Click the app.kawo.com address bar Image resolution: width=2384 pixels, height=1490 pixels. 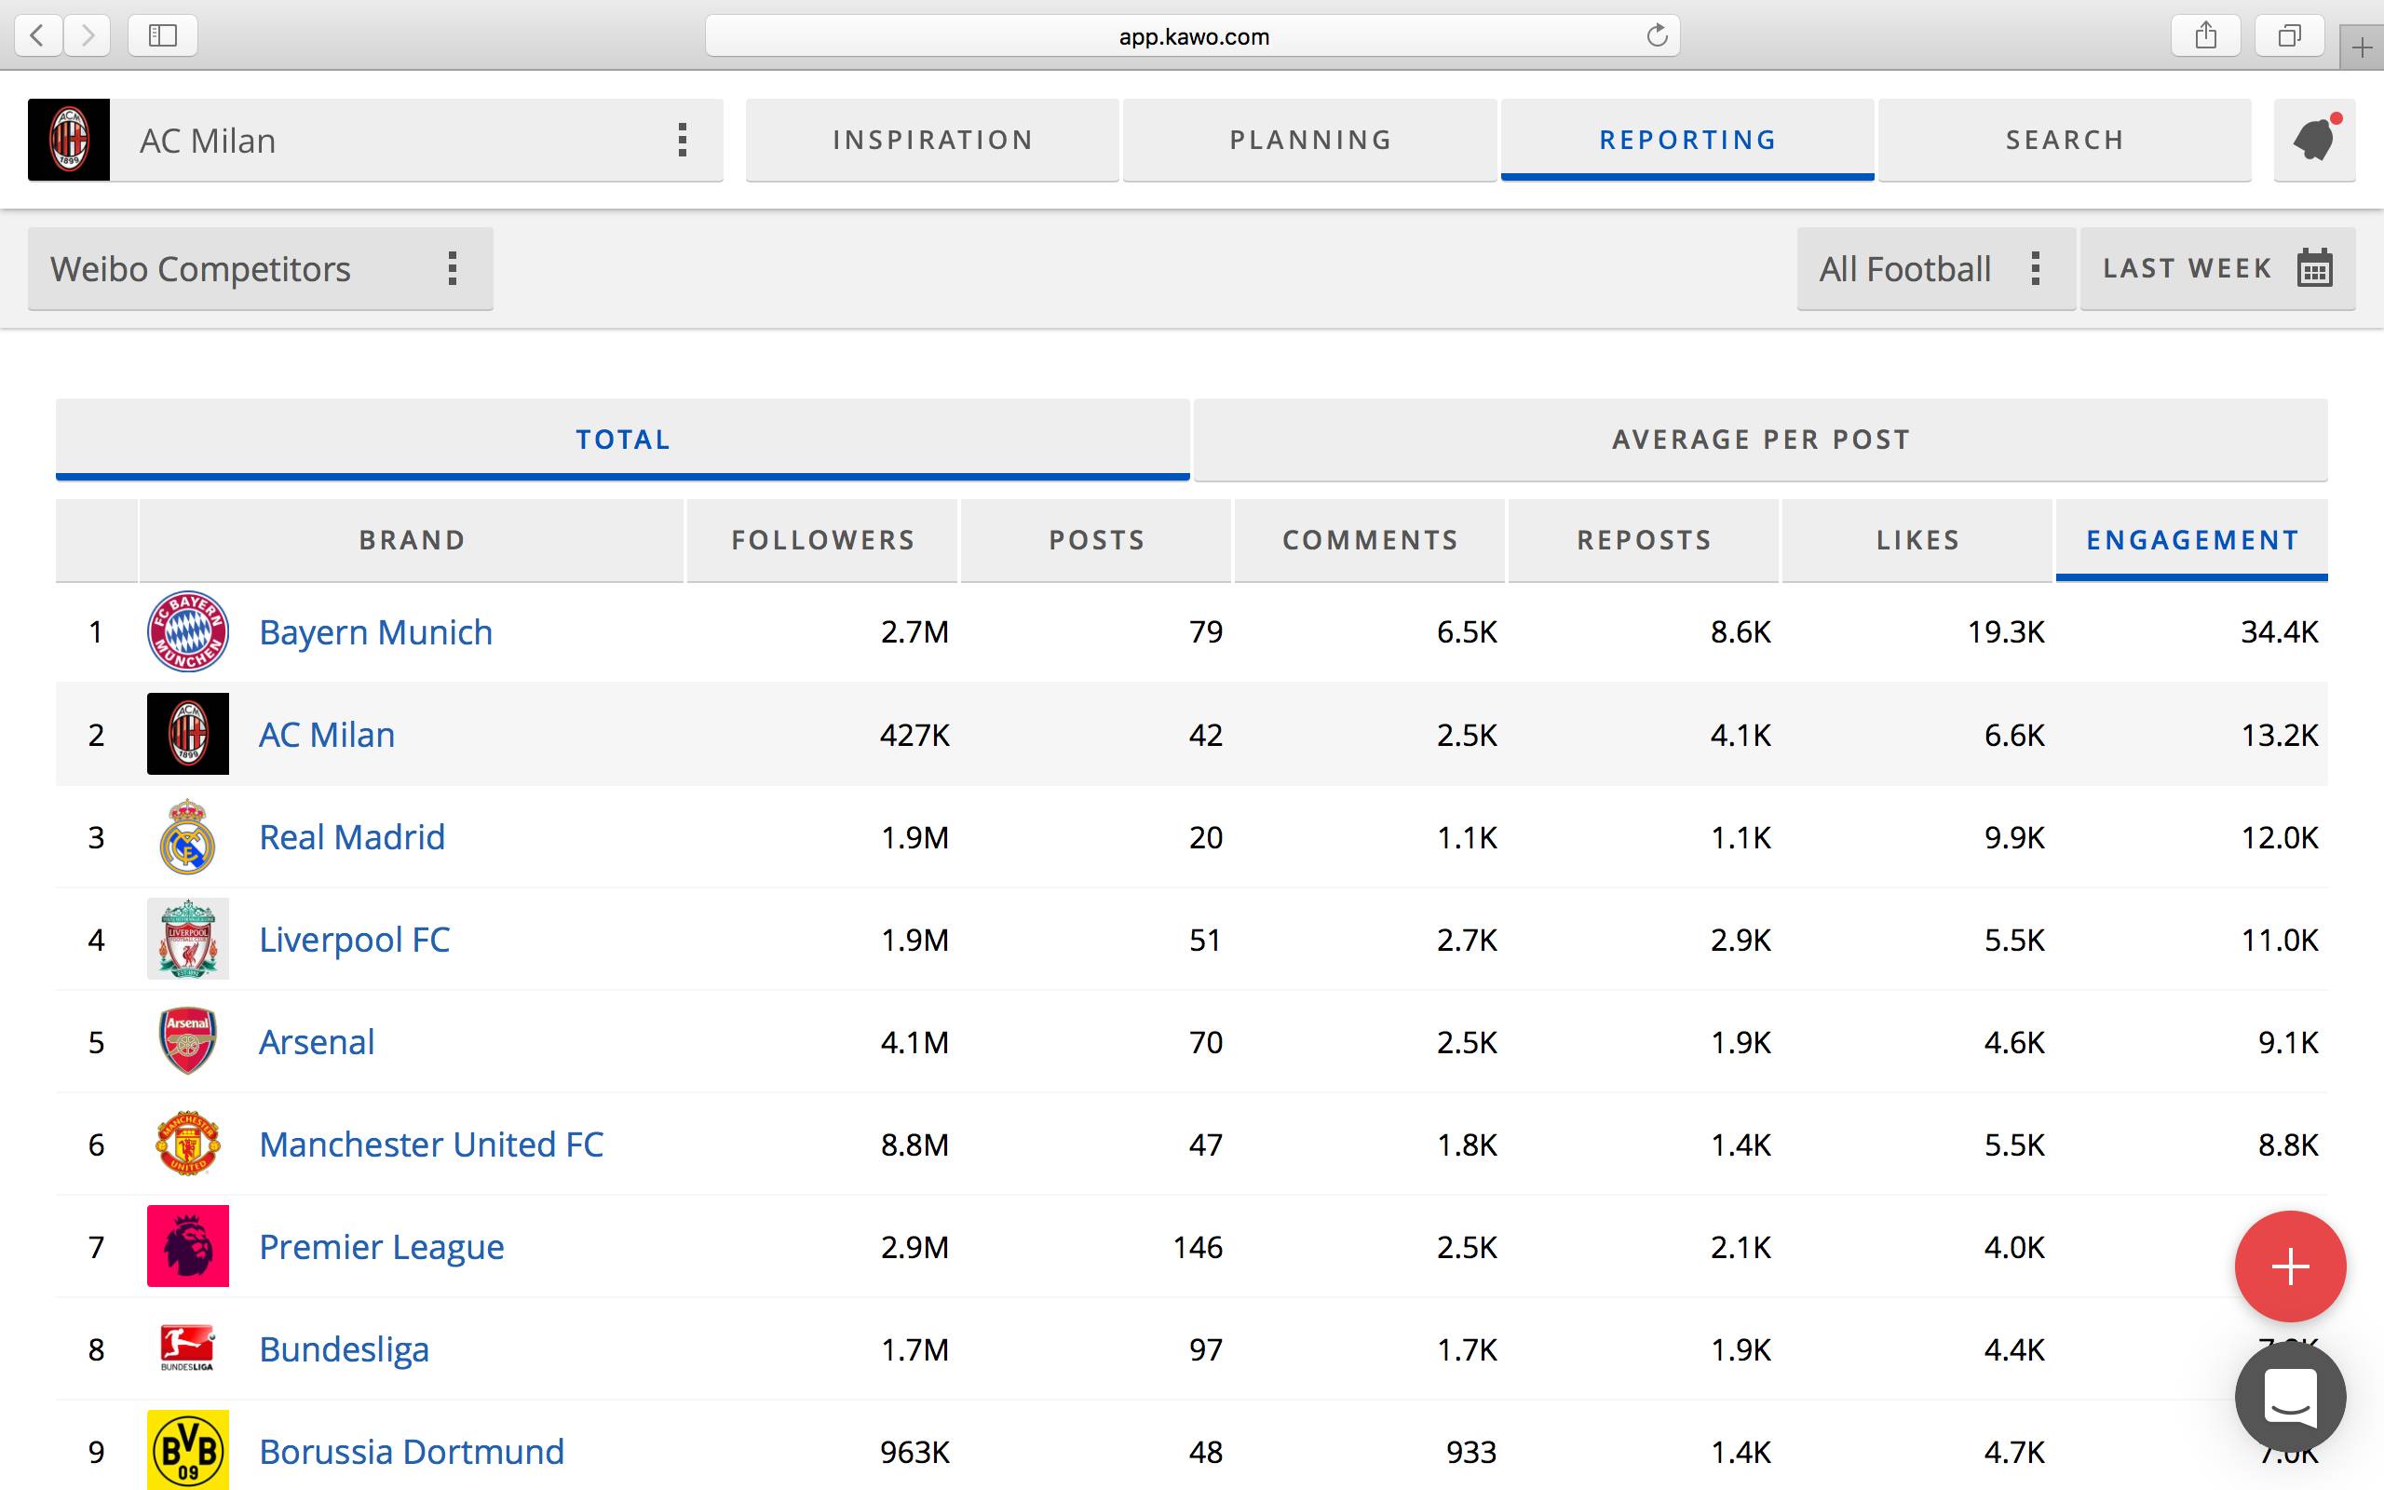(x=1192, y=36)
